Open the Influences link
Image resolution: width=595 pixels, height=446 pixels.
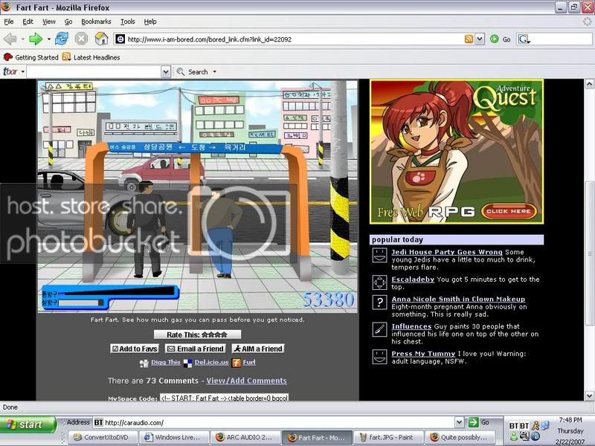click(x=411, y=326)
